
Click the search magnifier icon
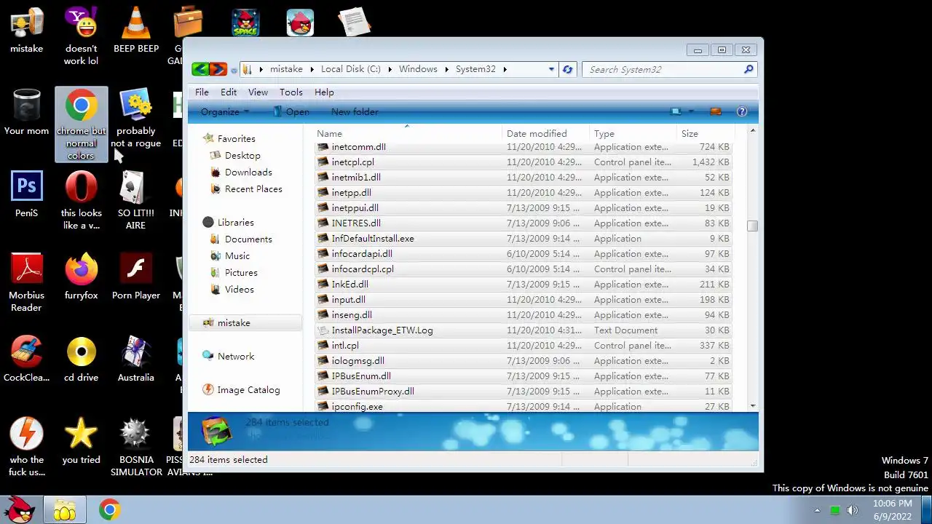pyautogui.click(x=749, y=69)
